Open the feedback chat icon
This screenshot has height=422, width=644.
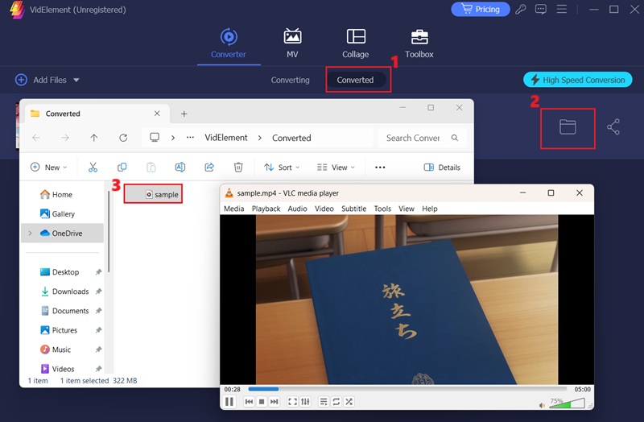pos(541,9)
